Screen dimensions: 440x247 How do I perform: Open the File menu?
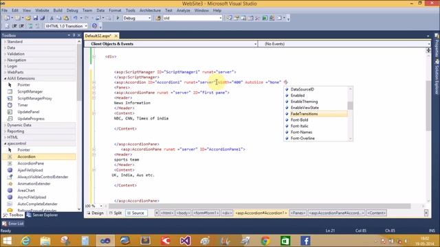click(5, 10)
